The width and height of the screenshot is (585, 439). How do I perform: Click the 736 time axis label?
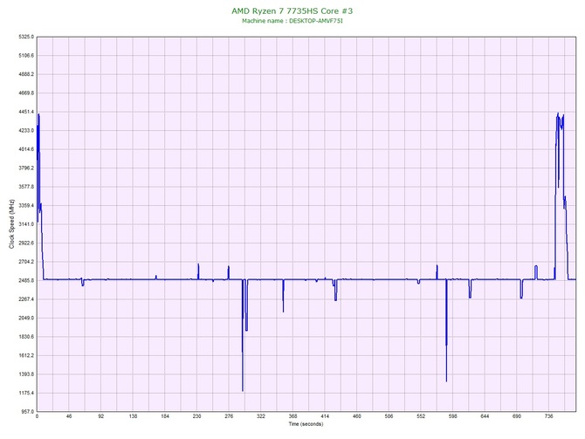(x=549, y=416)
